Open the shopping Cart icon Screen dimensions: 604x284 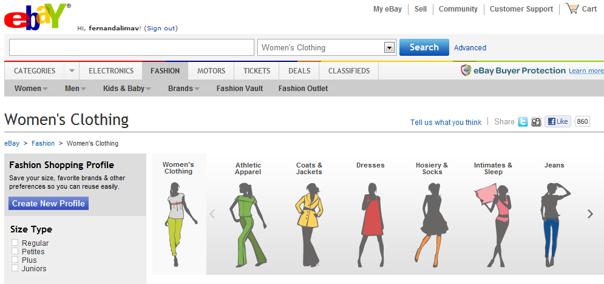[x=572, y=8]
